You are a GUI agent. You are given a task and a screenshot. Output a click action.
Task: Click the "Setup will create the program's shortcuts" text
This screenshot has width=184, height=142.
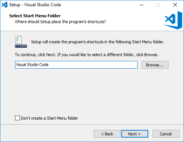pos(98,42)
